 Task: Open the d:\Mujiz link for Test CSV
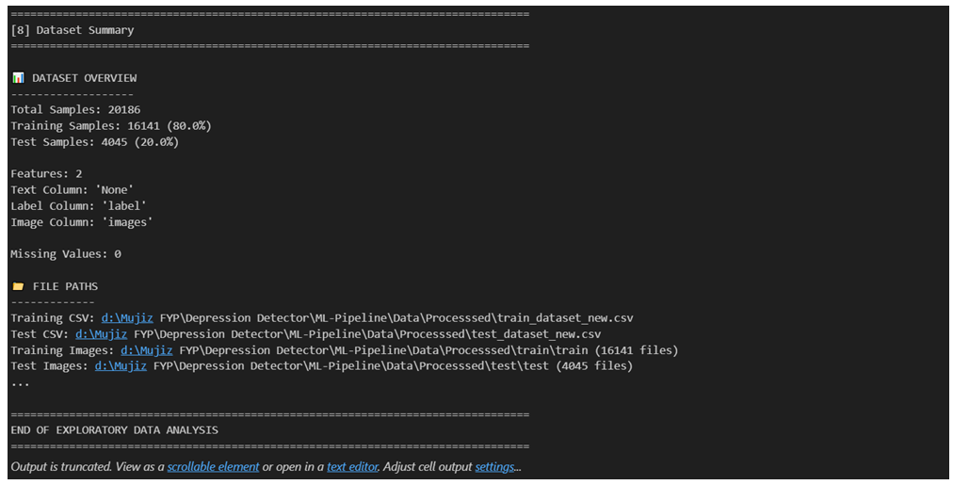(101, 334)
